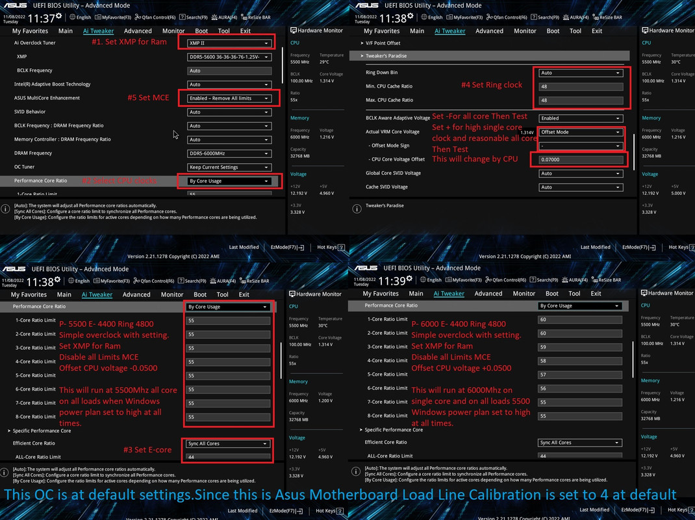Open the SVID Behavior dropdown

point(229,112)
